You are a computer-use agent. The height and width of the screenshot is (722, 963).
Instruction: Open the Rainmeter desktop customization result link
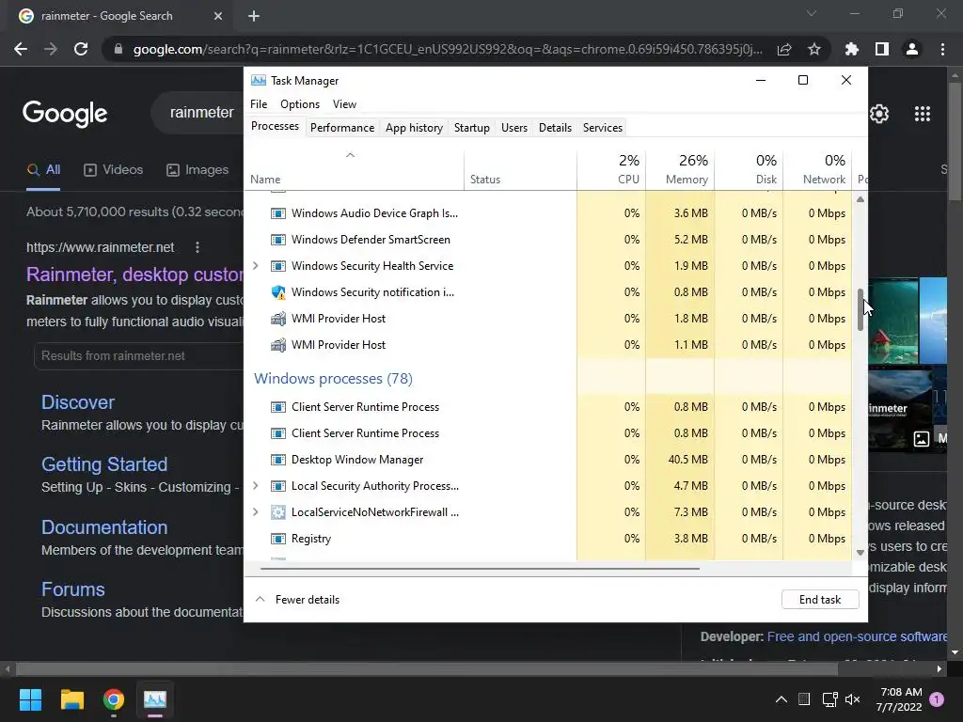(135, 275)
